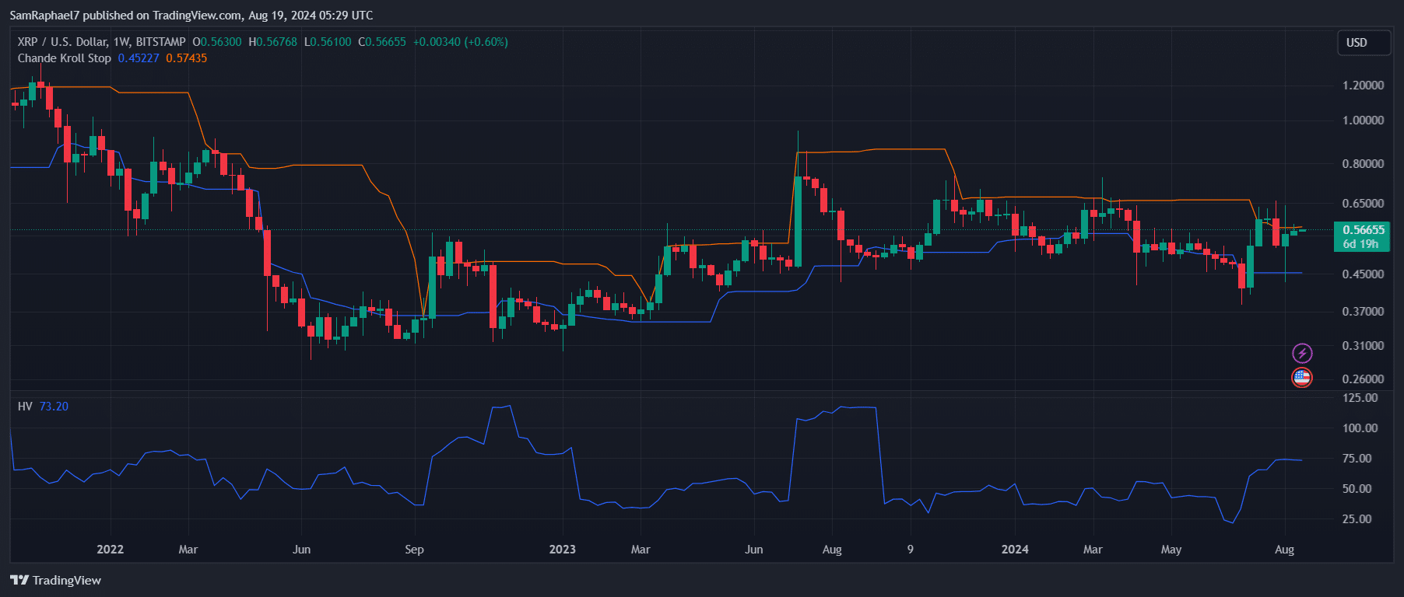Click the 2024 label on the time axis
1404x597 pixels.
[1015, 550]
